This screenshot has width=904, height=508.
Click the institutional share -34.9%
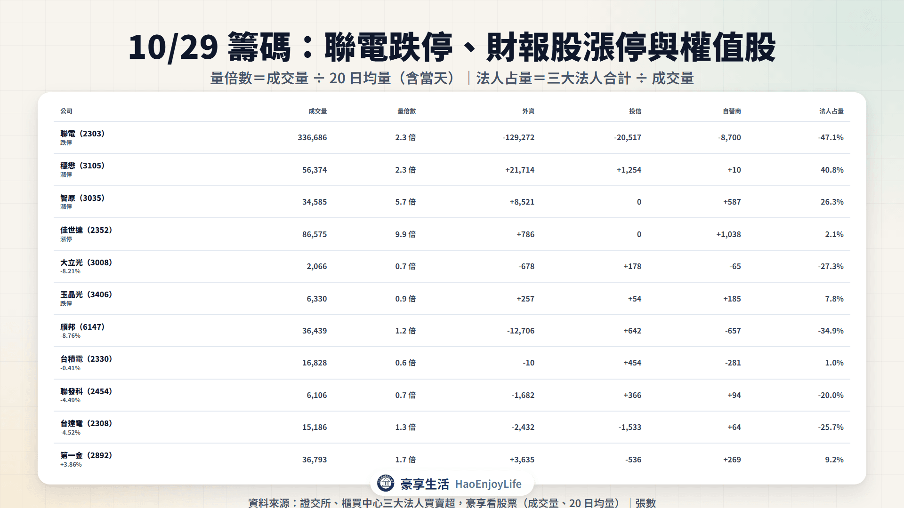point(831,331)
